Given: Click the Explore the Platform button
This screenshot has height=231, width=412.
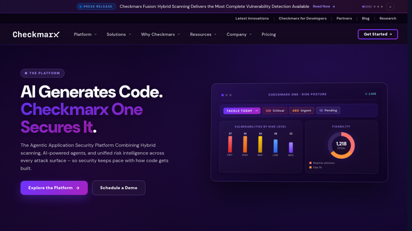Looking at the screenshot, I should coord(54,188).
